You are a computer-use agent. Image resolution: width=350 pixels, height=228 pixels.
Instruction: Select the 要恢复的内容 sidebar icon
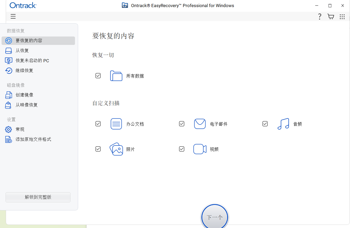[x=9, y=41]
